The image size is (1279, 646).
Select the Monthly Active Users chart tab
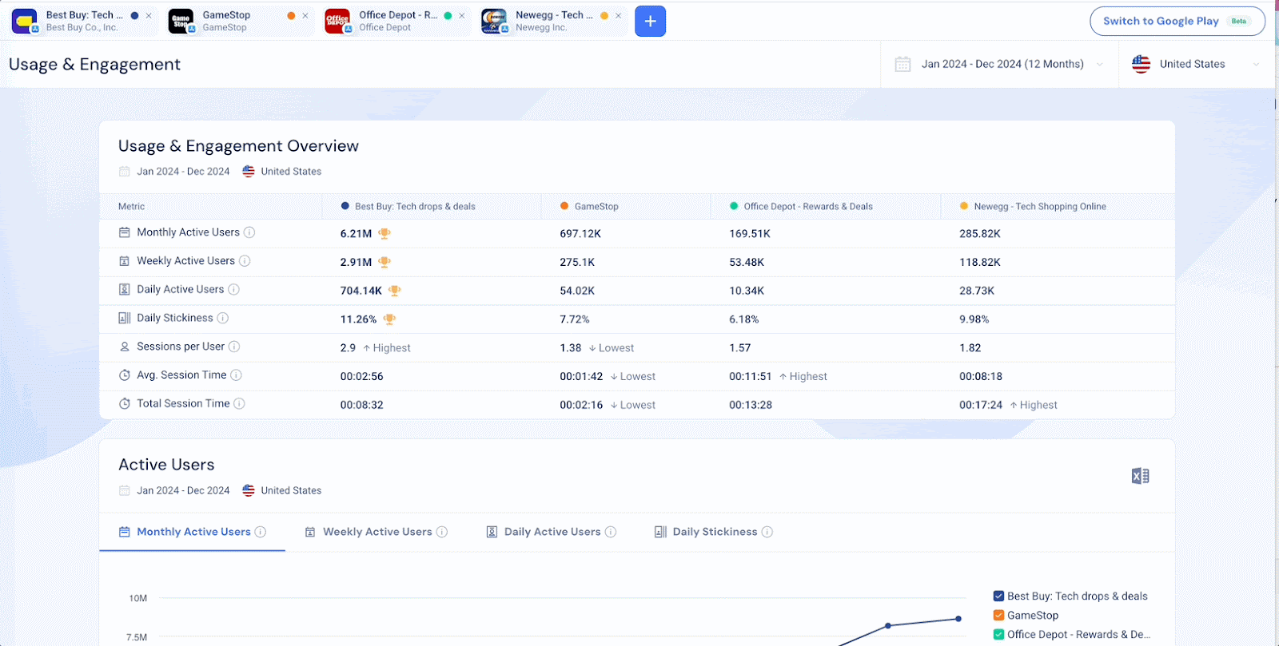coord(192,532)
